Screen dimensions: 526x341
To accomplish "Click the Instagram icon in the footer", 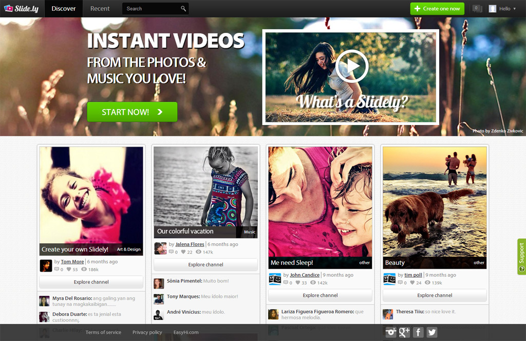I will coord(390,332).
